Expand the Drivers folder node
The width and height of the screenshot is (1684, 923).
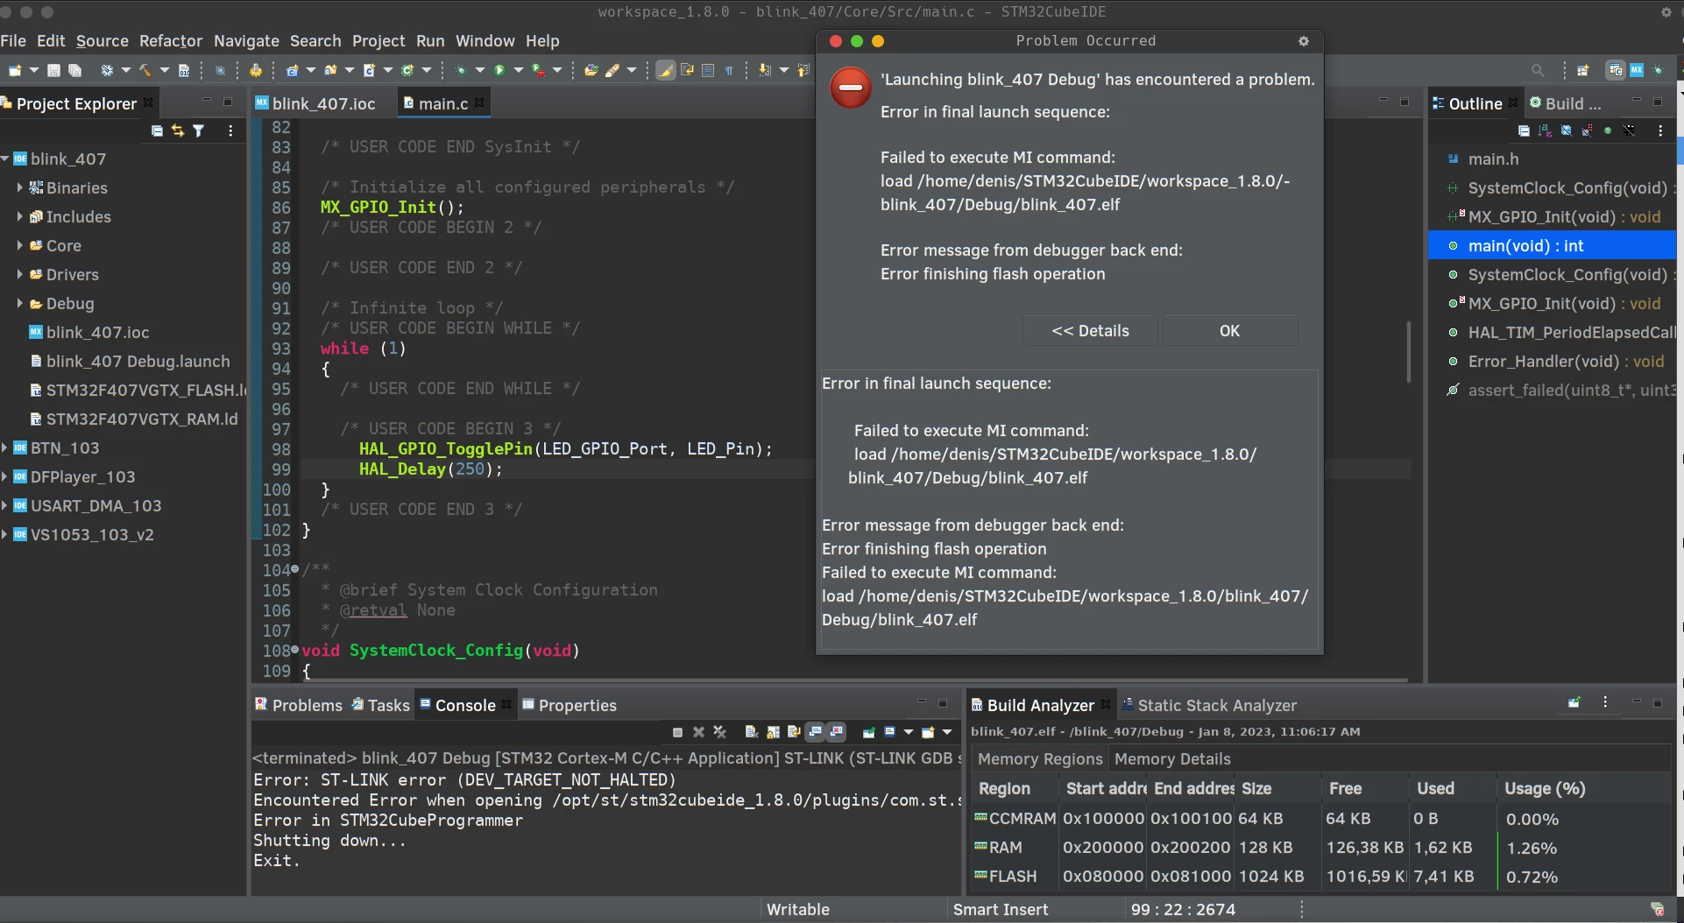pyautogui.click(x=19, y=274)
